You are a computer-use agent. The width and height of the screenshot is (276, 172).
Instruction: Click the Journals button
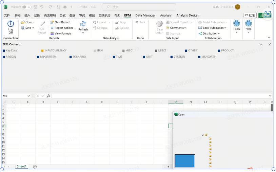(173, 34)
